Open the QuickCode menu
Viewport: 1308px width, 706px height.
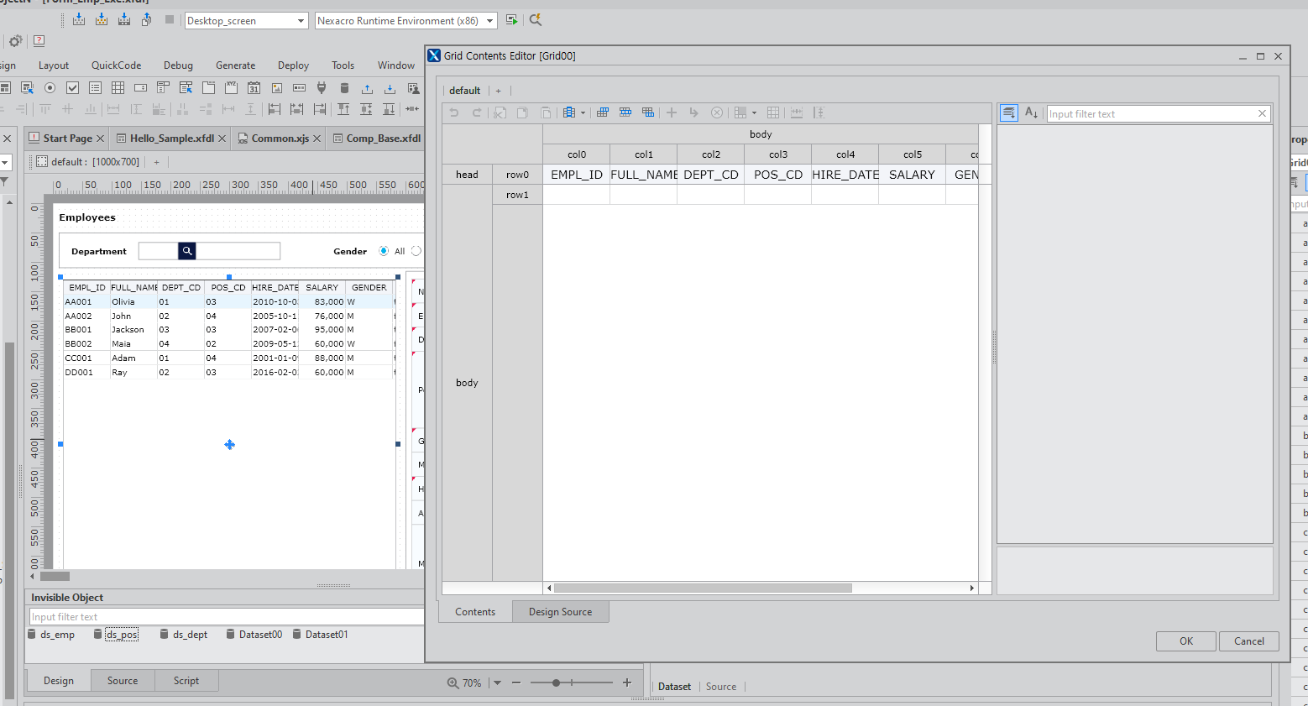(116, 65)
